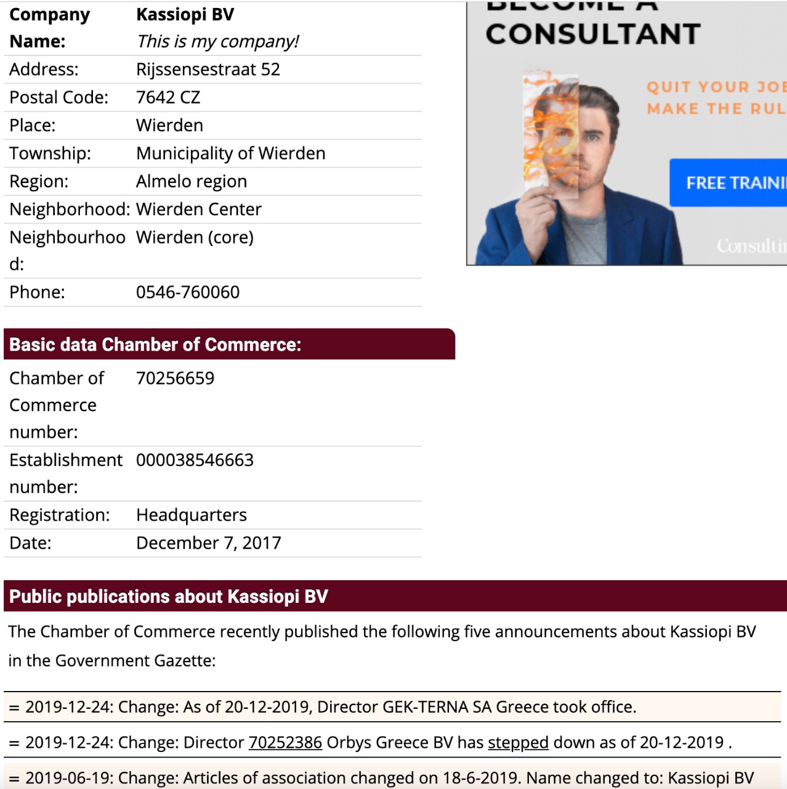Click the orange "QUIT YOUR JOB" ad text

(x=716, y=87)
